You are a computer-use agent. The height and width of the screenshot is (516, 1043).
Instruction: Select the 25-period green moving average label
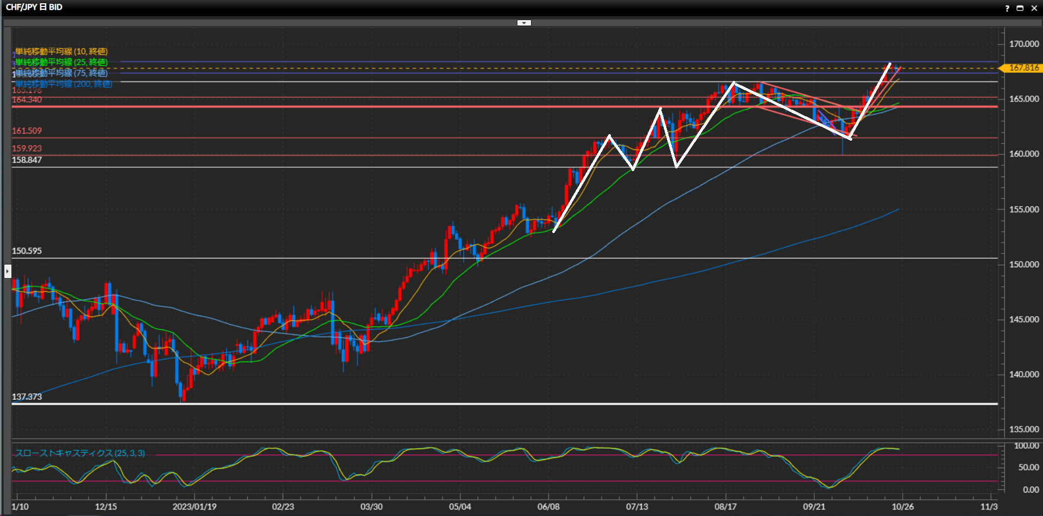[x=61, y=62]
